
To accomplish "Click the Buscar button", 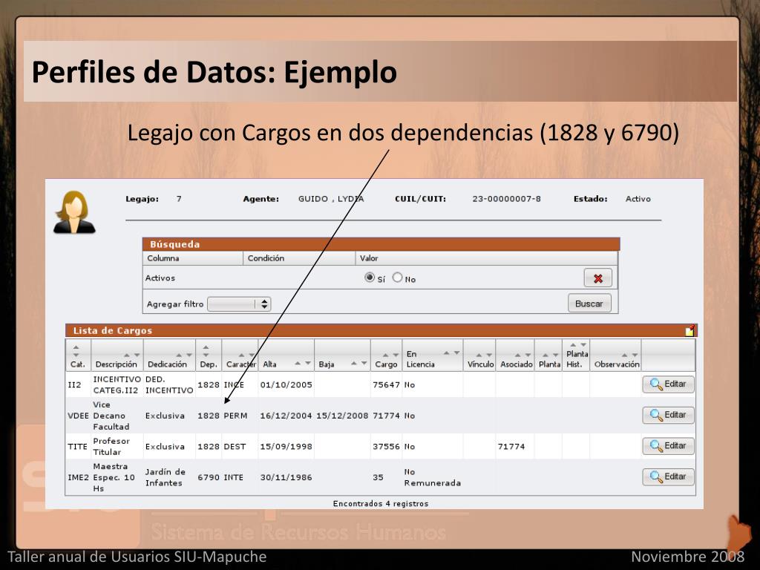I will pos(589,304).
